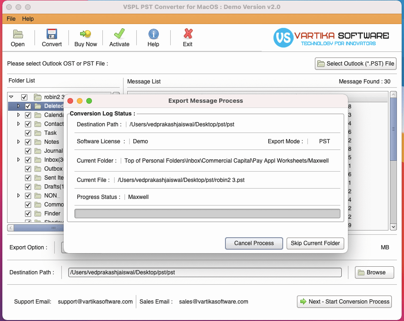Click the PST export mode value
The image size is (404, 321).
tap(324, 141)
